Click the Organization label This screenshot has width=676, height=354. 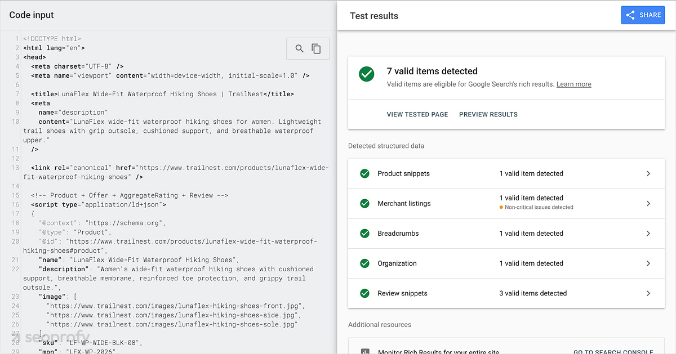coord(397,263)
